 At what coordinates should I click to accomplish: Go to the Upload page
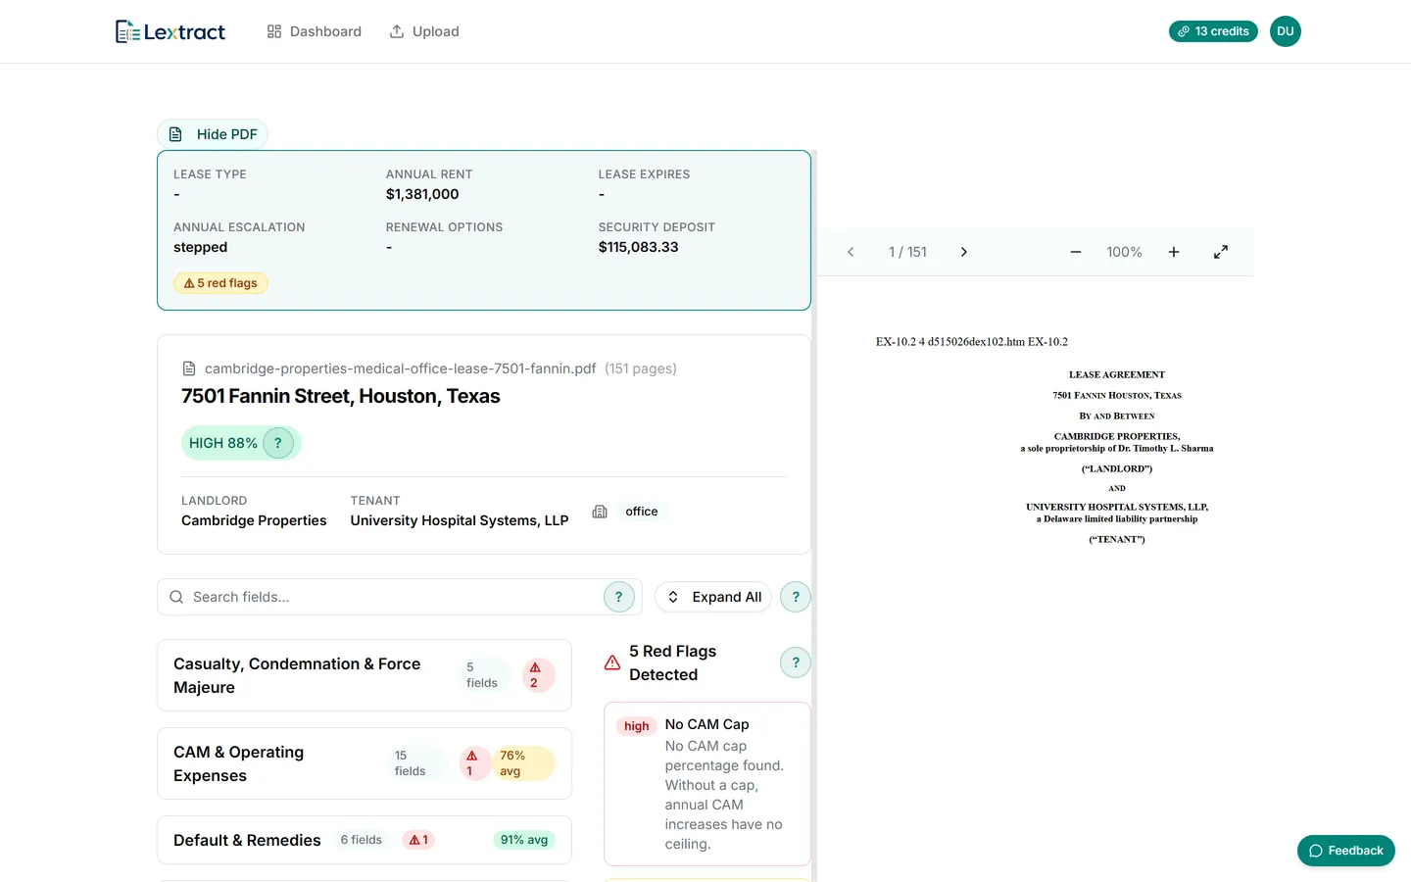pyautogui.click(x=424, y=31)
